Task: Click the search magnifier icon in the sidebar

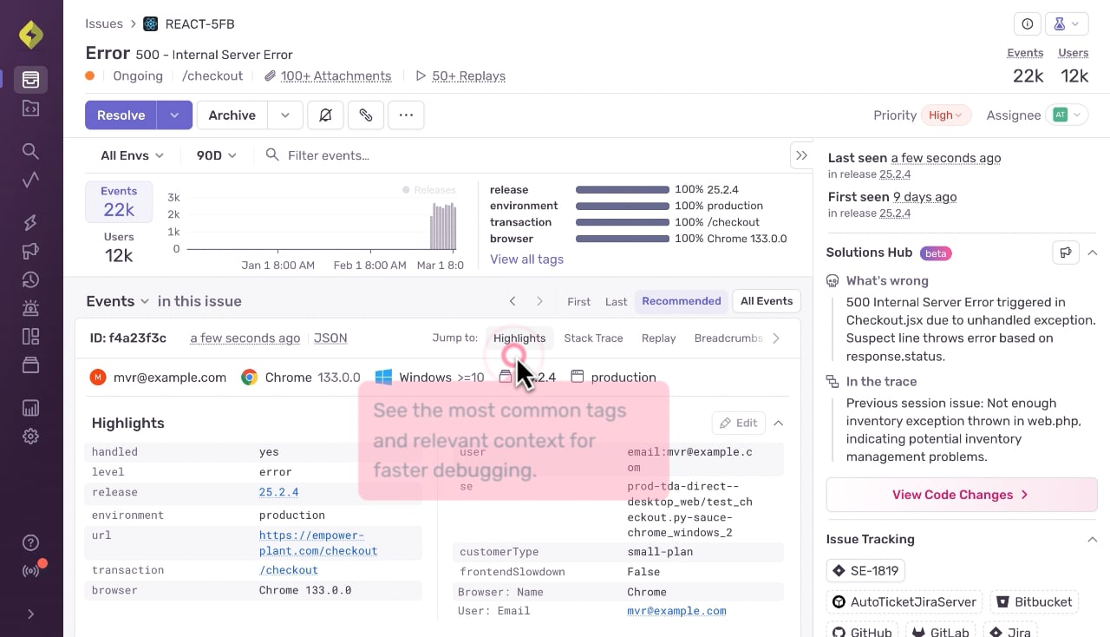Action: 30,151
